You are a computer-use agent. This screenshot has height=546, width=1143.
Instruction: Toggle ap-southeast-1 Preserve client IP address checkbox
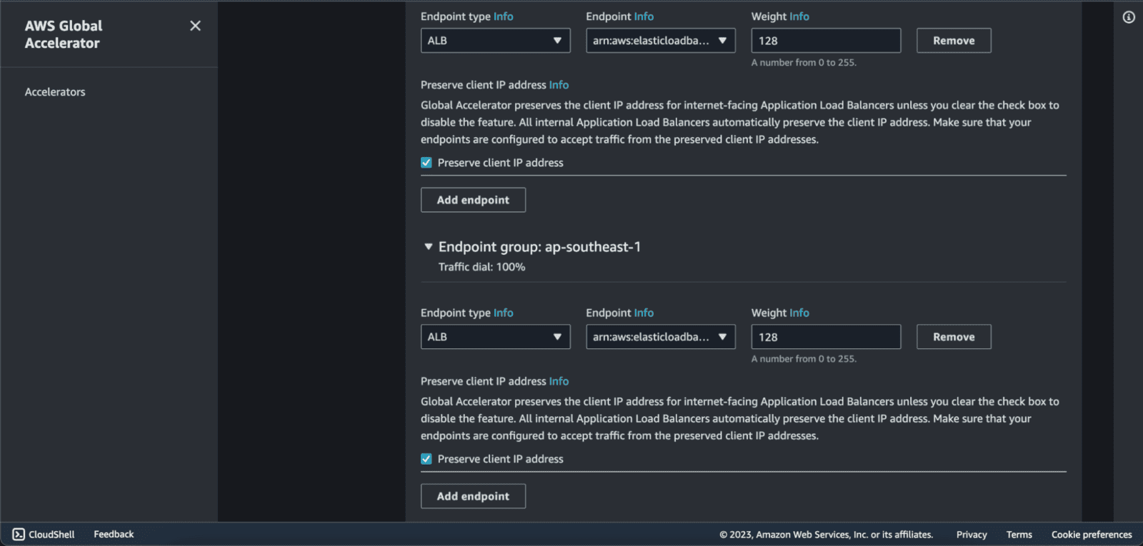pos(426,459)
